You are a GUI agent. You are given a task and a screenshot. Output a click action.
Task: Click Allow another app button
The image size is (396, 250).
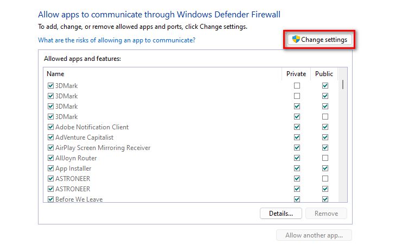(x=314, y=235)
